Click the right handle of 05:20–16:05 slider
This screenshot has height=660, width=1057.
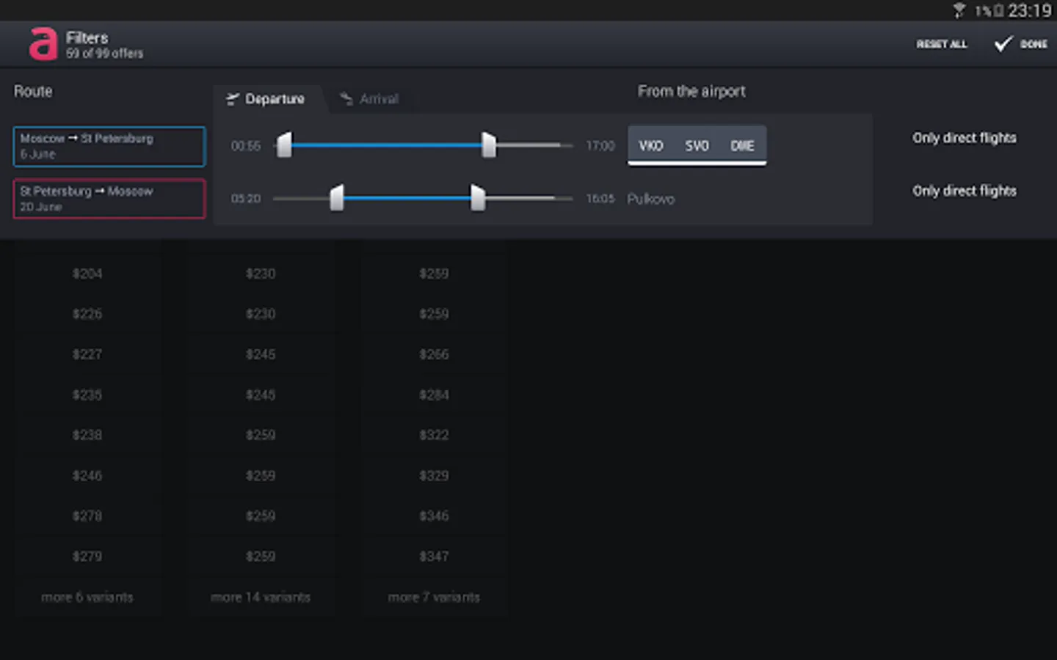tap(478, 198)
